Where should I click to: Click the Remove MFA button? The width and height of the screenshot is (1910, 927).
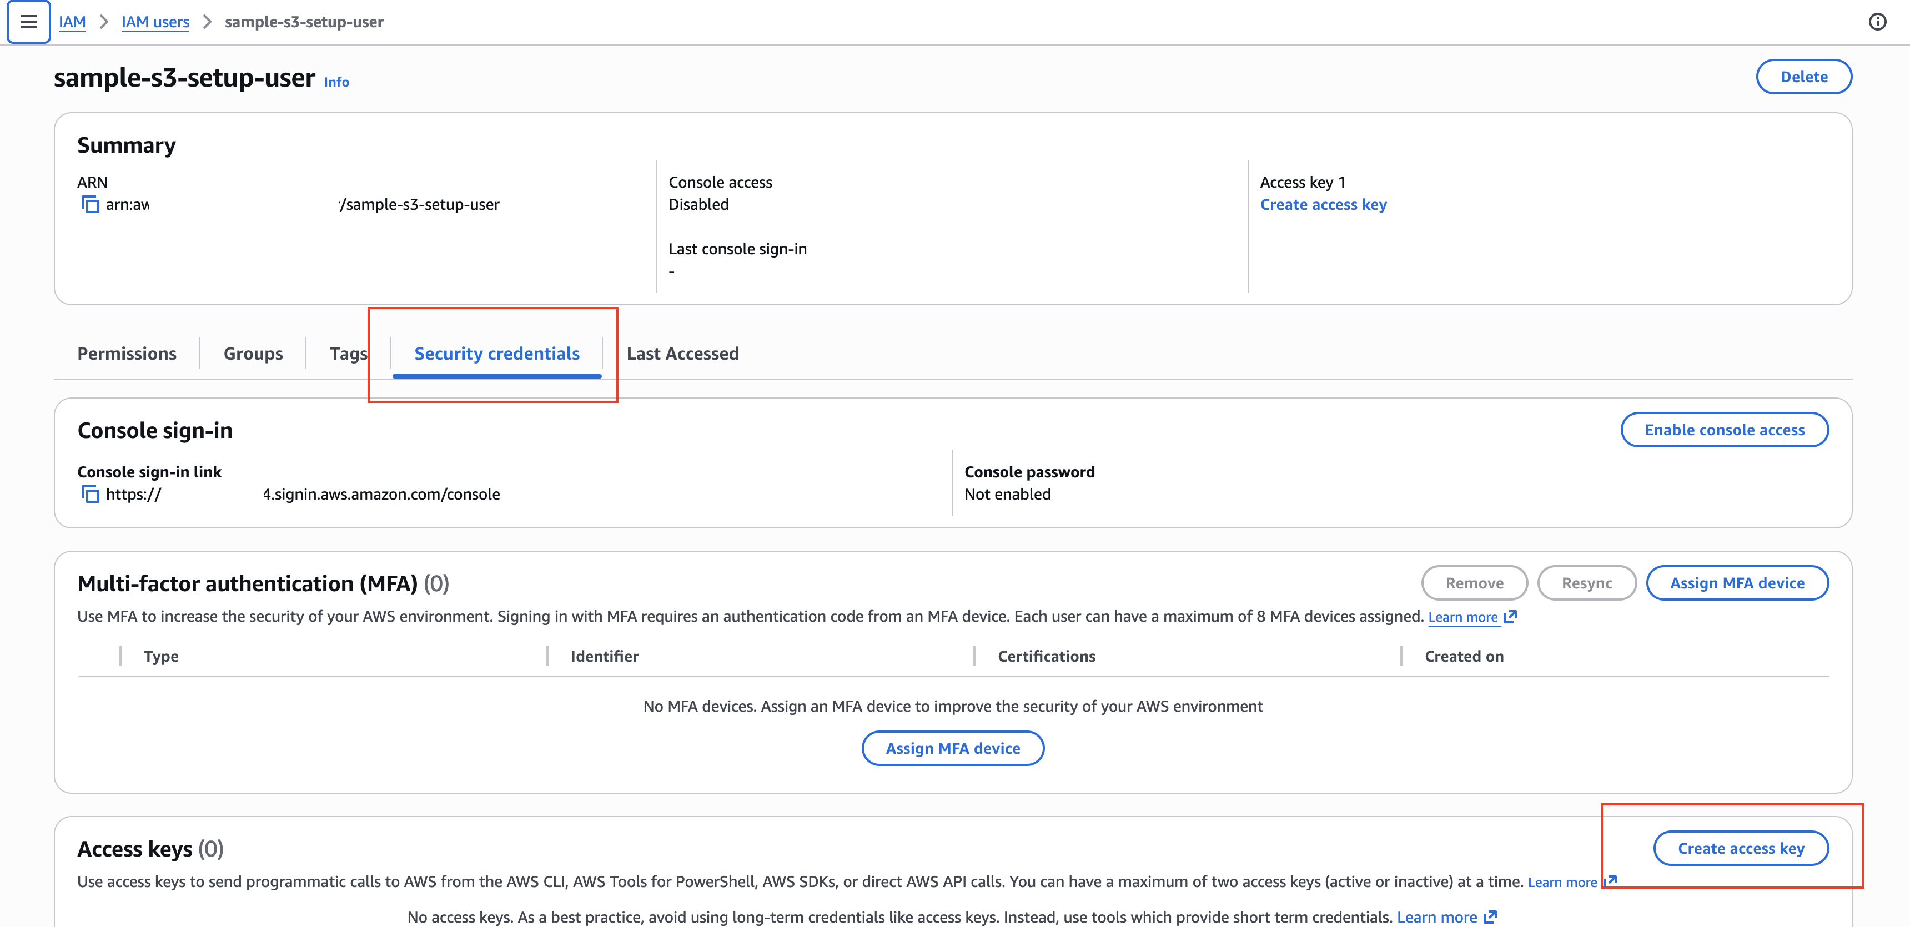(1475, 583)
